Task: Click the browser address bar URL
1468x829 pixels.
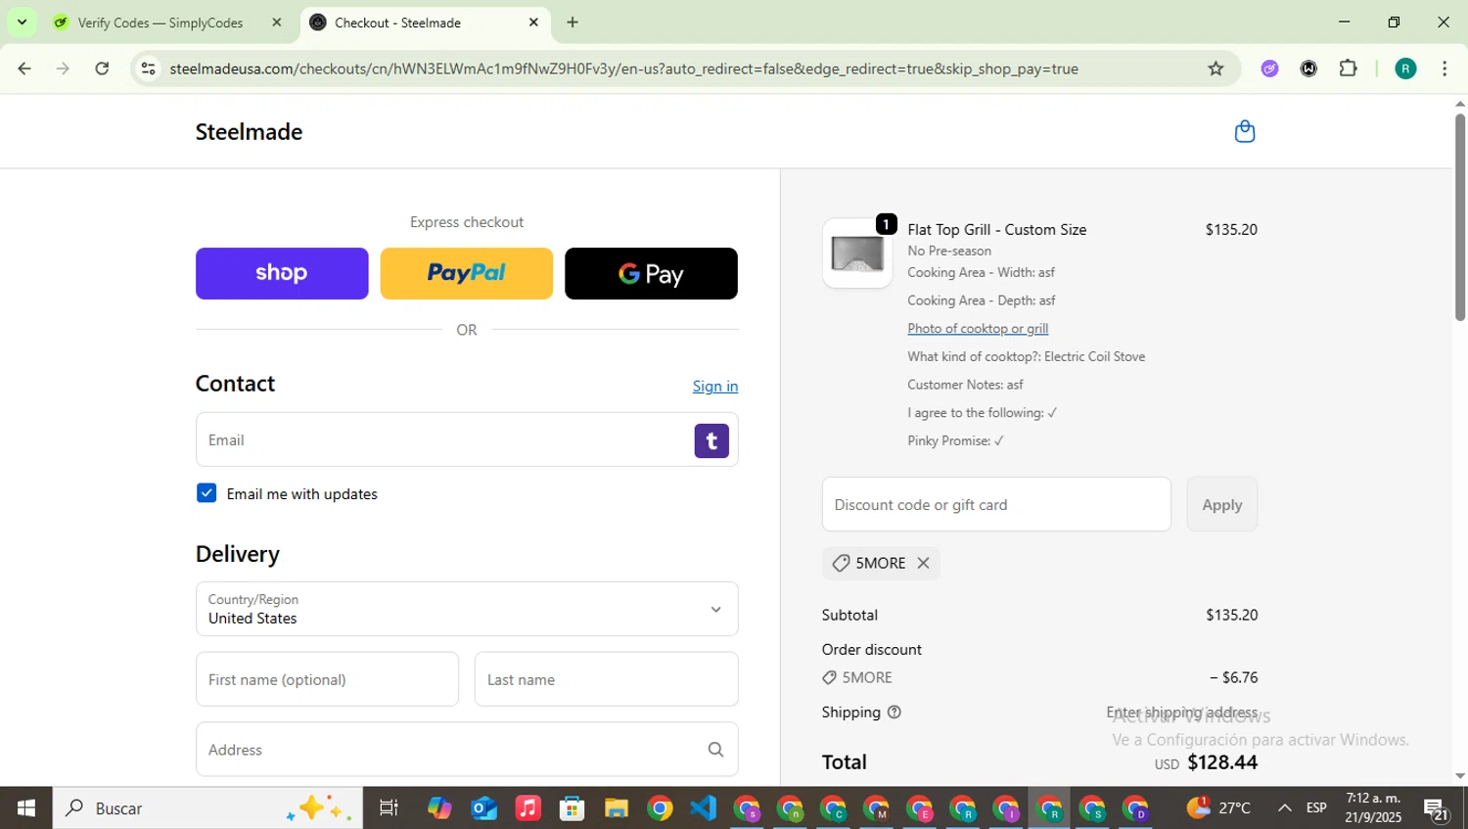Action: click(x=623, y=69)
